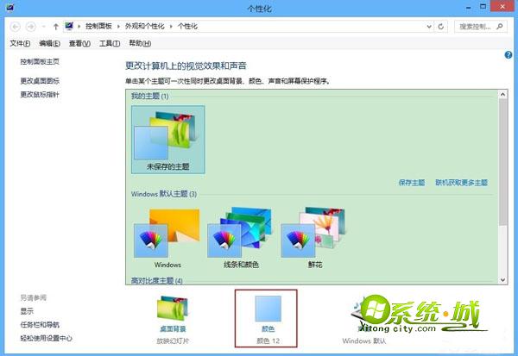
Task: Open the 查看(V) menu
Action: [x=79, y=43]
